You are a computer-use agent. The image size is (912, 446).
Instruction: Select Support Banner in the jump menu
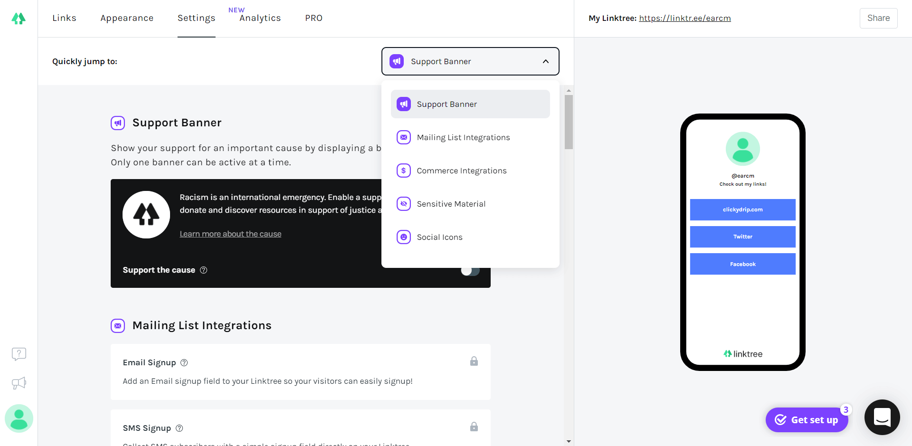[x=470, y=104]
